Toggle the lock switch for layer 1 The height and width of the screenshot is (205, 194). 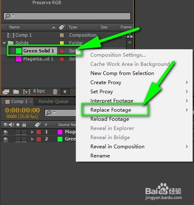[x=24, y=132]
